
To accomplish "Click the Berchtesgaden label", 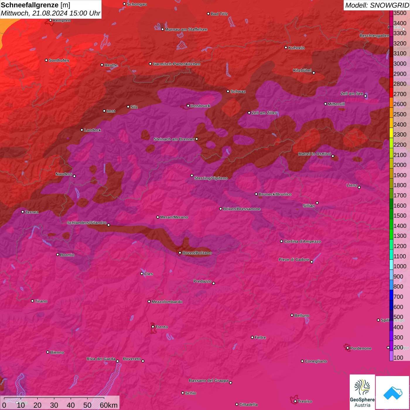I will point(374,35).
